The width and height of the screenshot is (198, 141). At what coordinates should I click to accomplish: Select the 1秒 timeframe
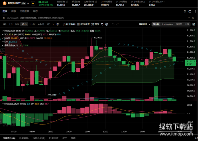pos(4,24)
